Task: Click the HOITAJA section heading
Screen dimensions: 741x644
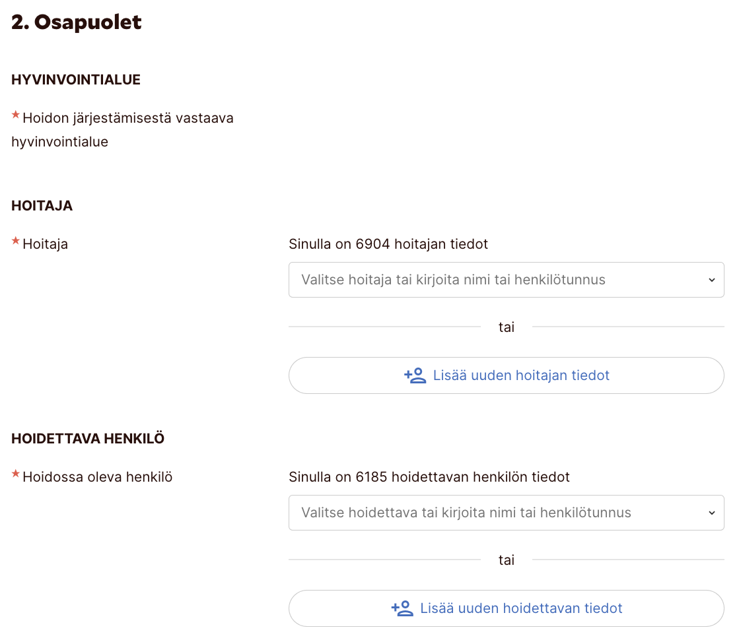Action: click(x=42, y=206)
